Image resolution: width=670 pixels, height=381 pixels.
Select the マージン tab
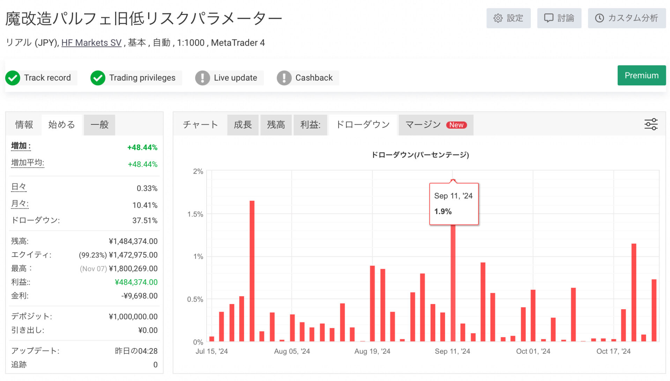coord(436,125)
